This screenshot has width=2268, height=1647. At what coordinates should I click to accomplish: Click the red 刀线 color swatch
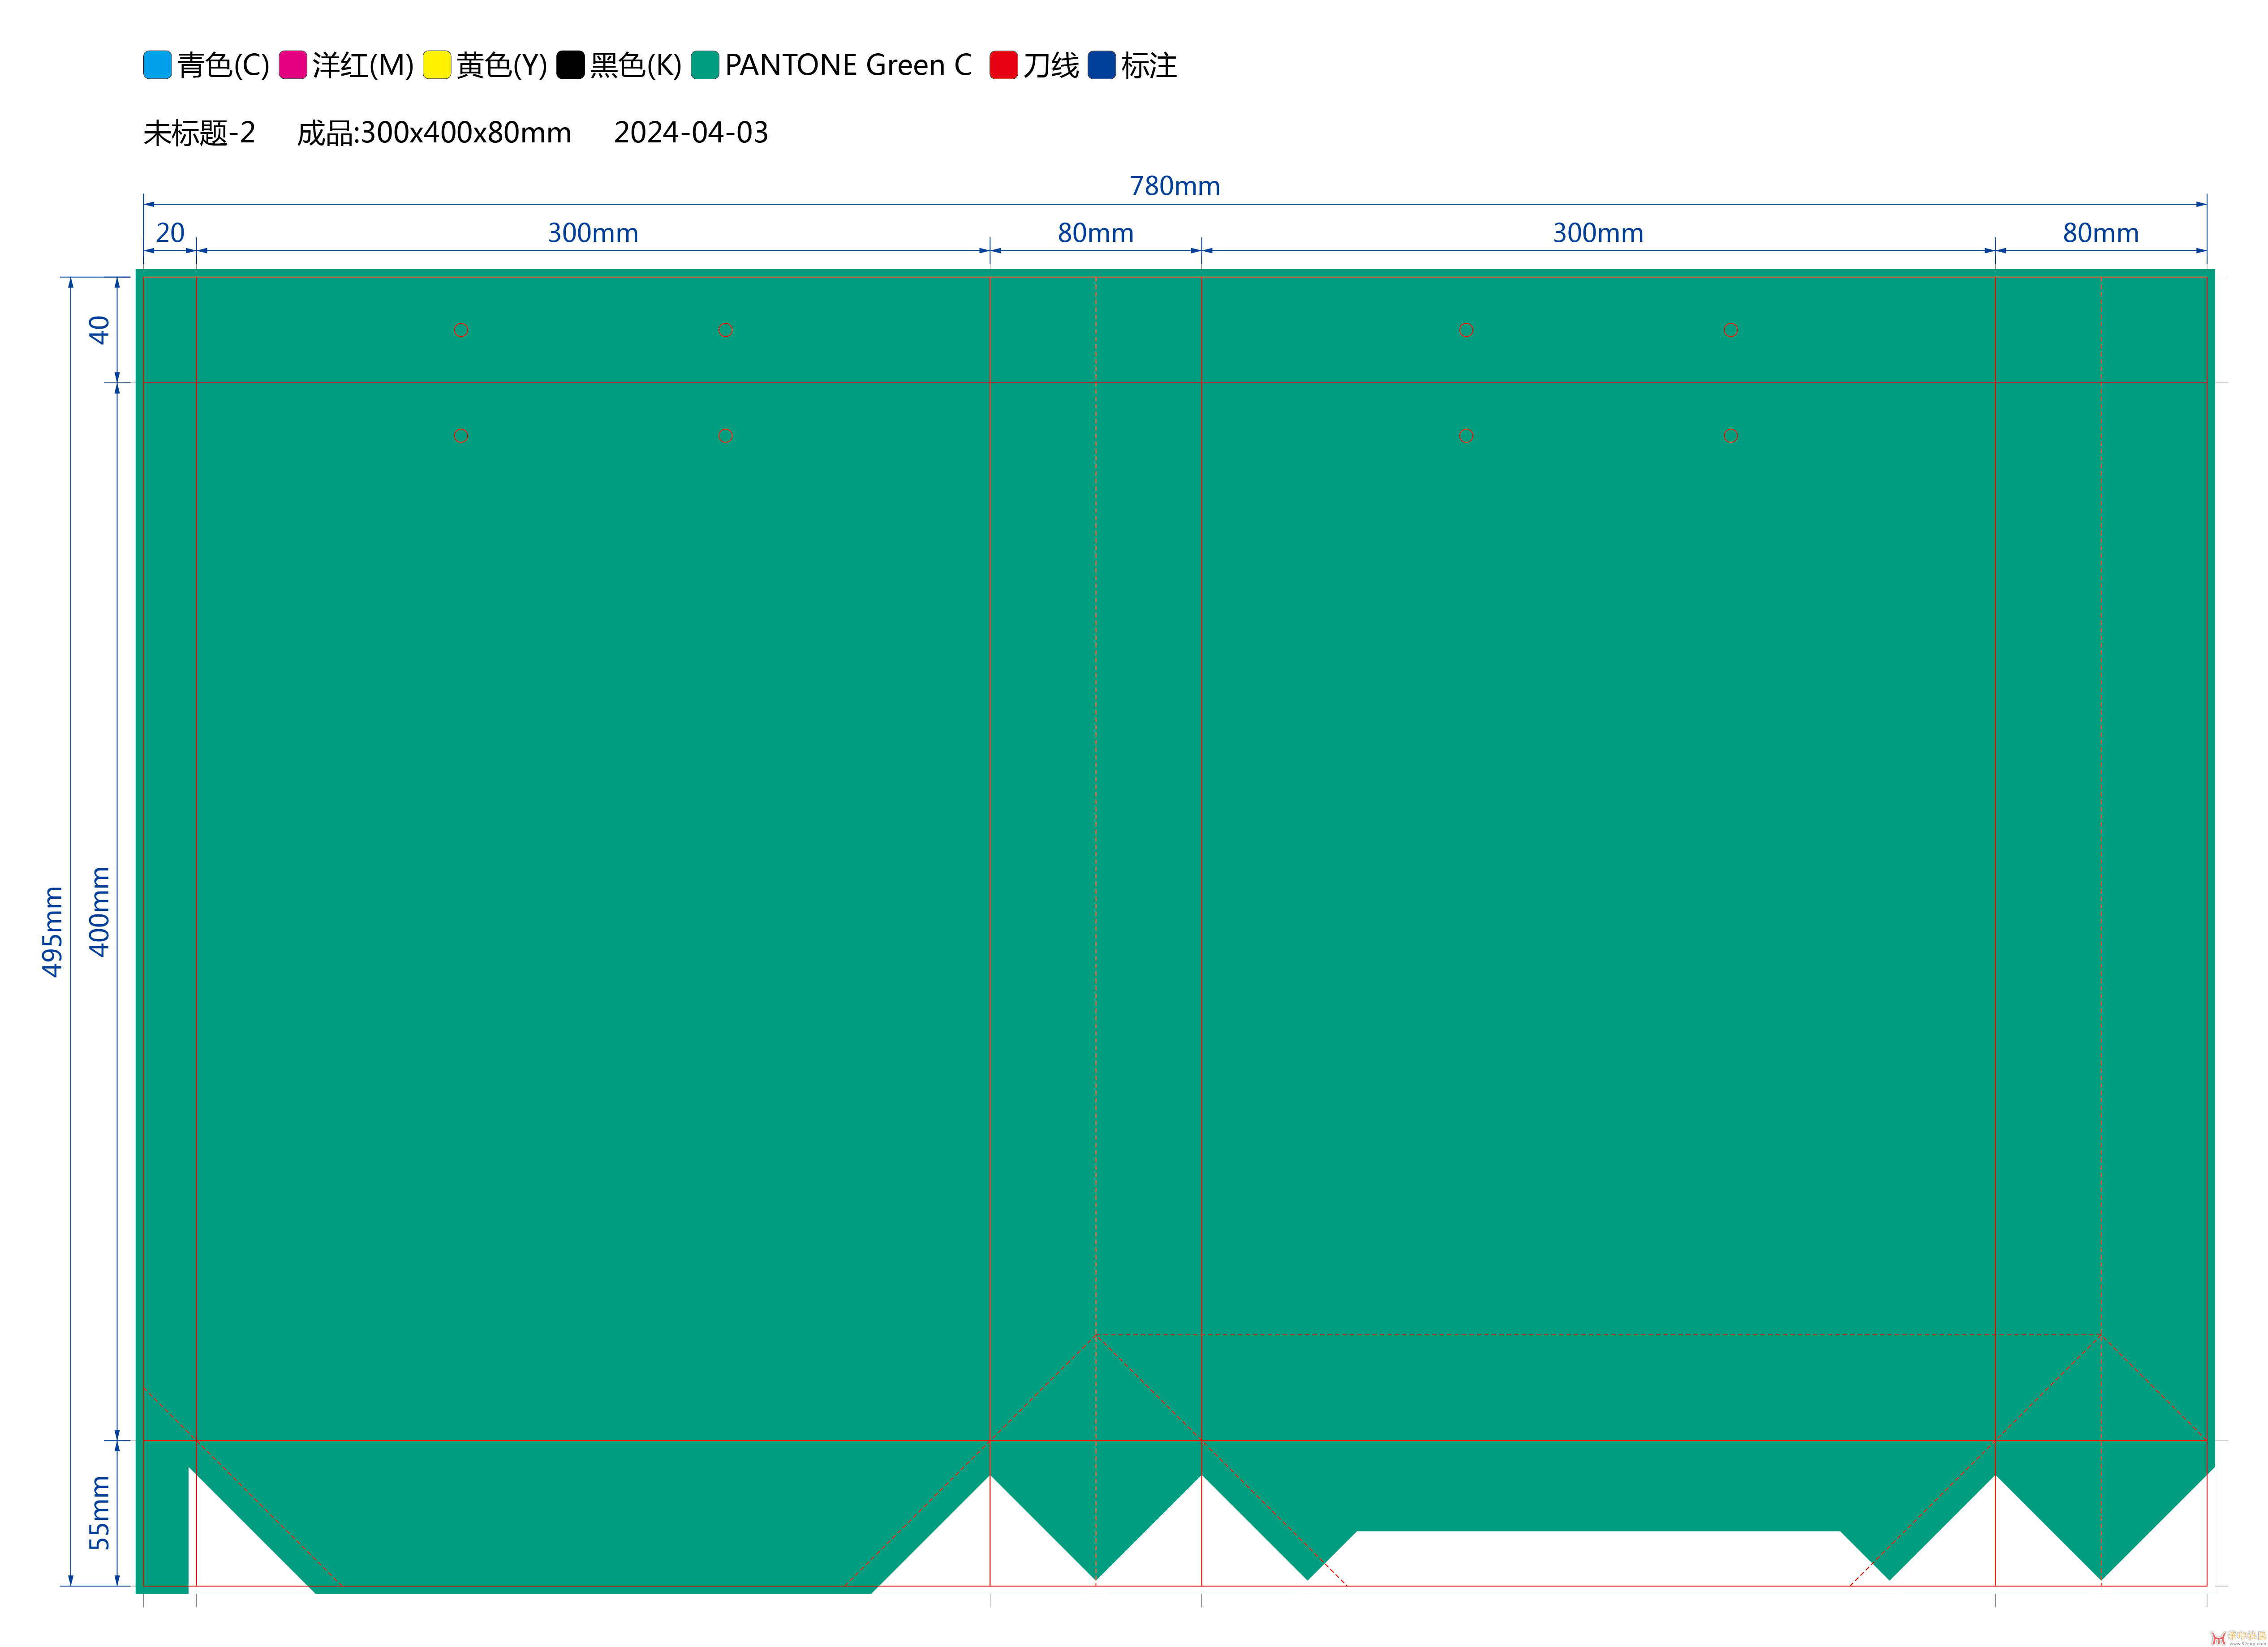tap(1003, 65)
